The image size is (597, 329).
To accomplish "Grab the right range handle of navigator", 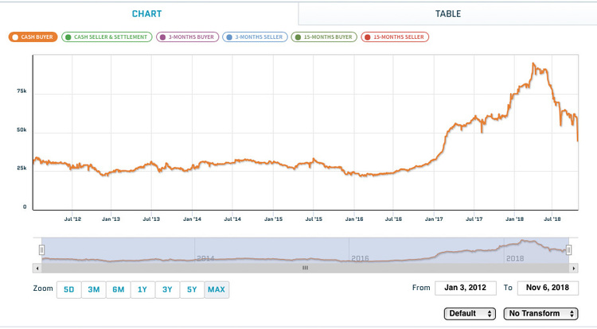I will tap(568, 250).
